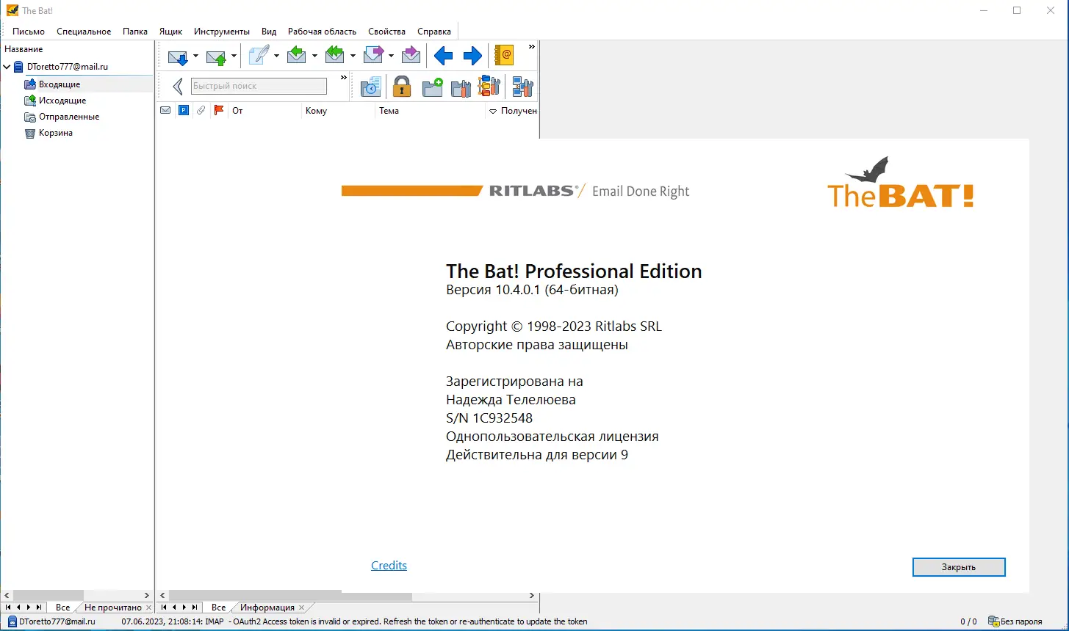Open dropdown arrow next to Get mail
Viewport: 1069px width, 631px height.
pos(195,56)
